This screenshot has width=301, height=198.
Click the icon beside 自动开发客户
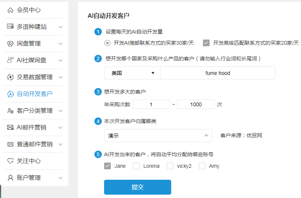[x=10, y=94]
